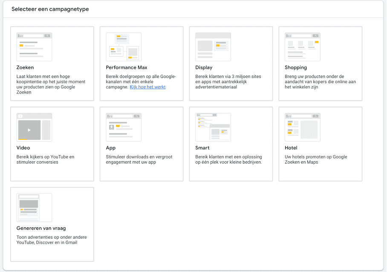Pick the Display campaign type title
This screenshot has width=387, height=272.
pos(204,67)
